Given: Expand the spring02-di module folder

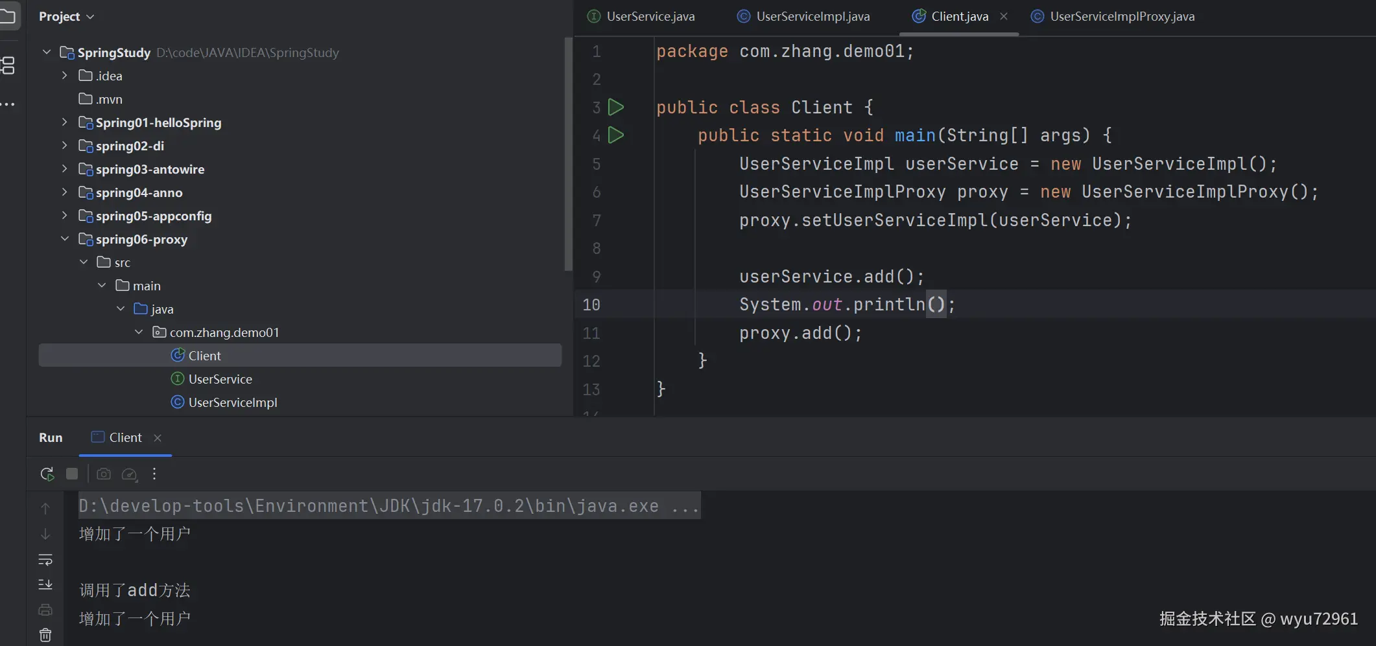Looking at the screenshot, I should tap(64, 146).
